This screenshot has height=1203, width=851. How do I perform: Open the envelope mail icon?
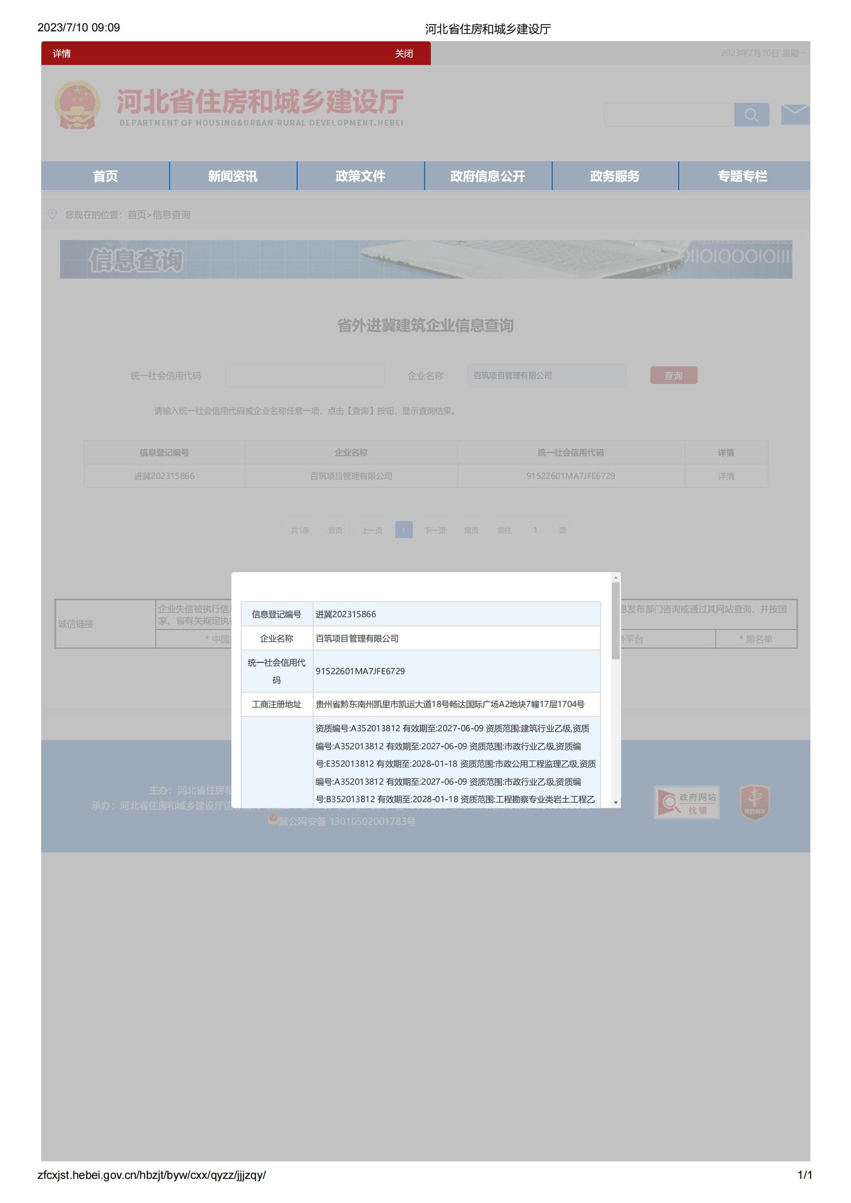[795, 114]
